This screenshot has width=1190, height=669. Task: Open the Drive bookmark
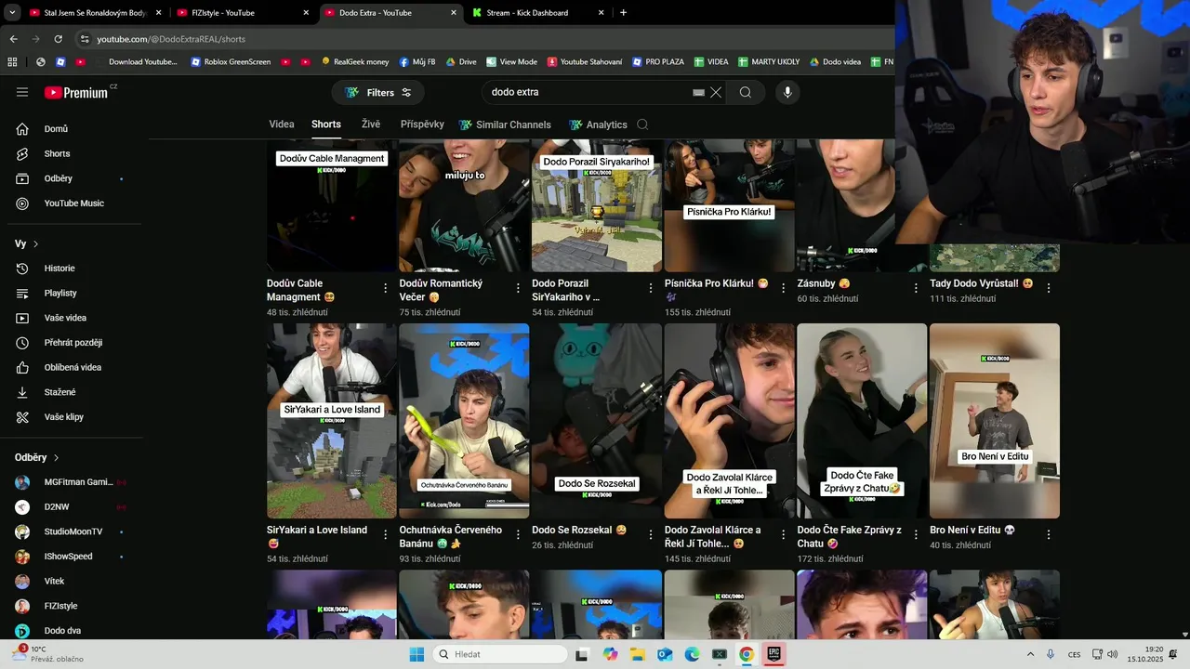click(461, 62)
